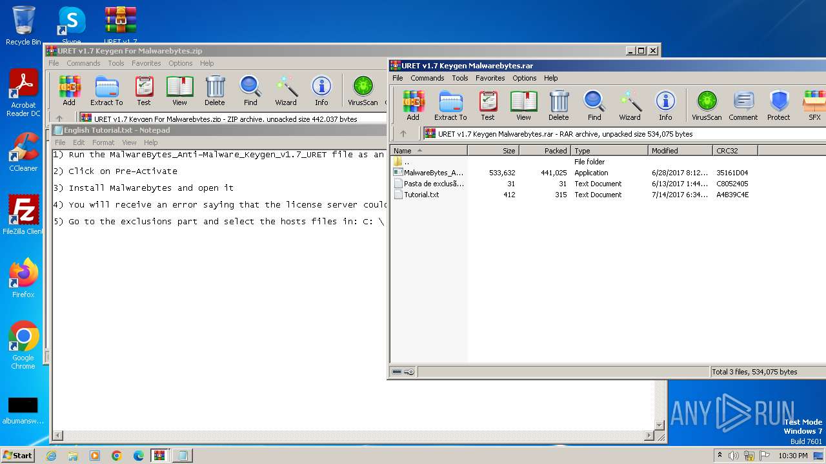Switch to the Notepad taskbar button

click(x=183, y=456)
